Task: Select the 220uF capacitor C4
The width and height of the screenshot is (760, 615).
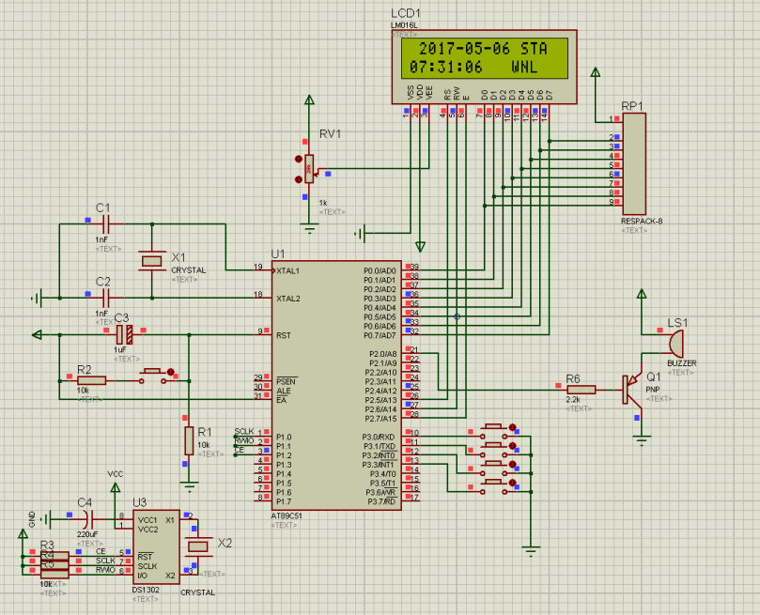Action: pos(89,519)
